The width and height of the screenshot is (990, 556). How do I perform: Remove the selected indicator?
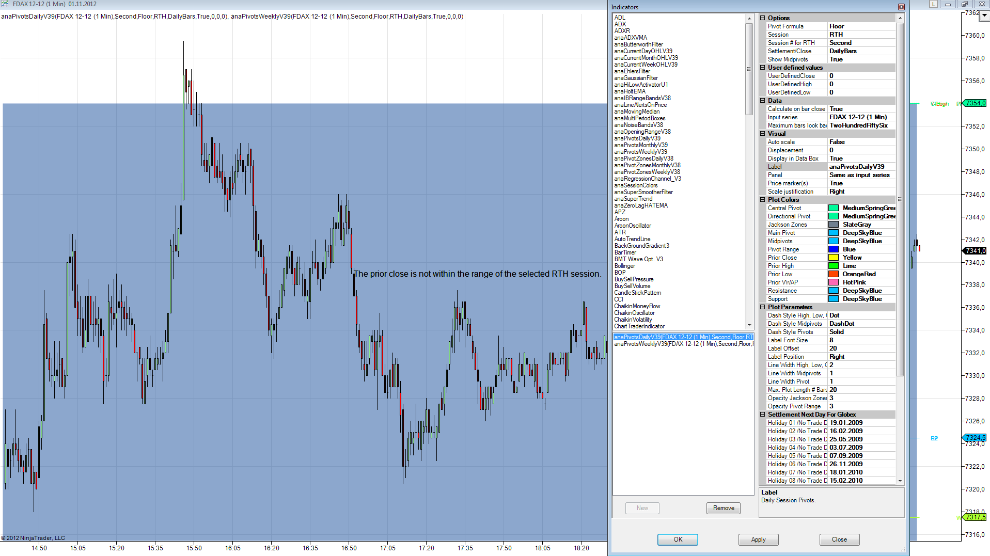(724, 508)
